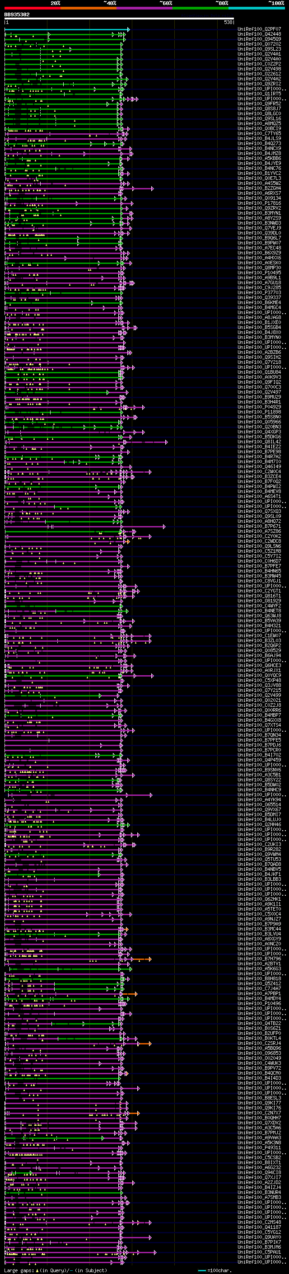Image resolution: width=289 pixels, height=1274 pixels.
Task: Select the green ~80% identity legend bar
Action: click(x=200, y=8)
